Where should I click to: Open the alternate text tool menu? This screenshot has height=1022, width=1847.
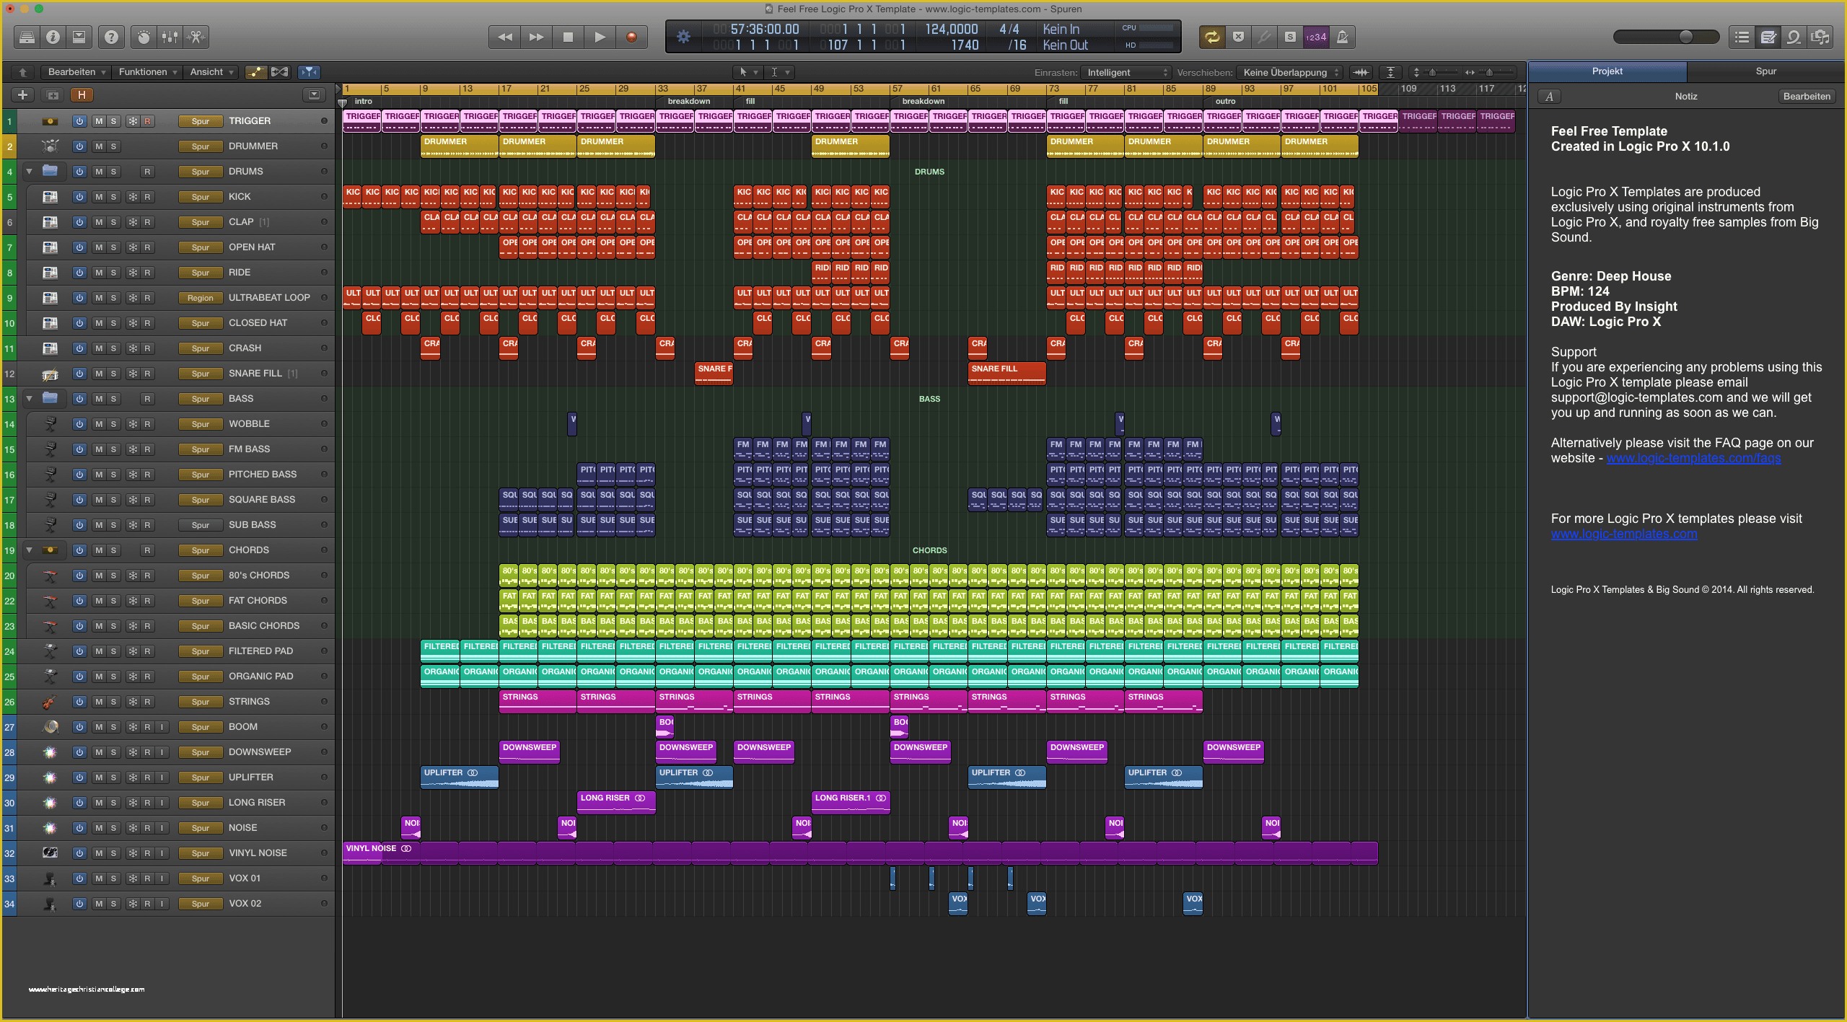click(x=779, y=72)
